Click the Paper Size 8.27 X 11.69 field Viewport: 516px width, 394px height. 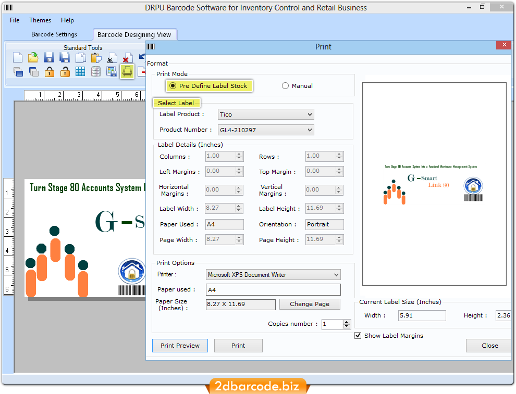[241, 304]
